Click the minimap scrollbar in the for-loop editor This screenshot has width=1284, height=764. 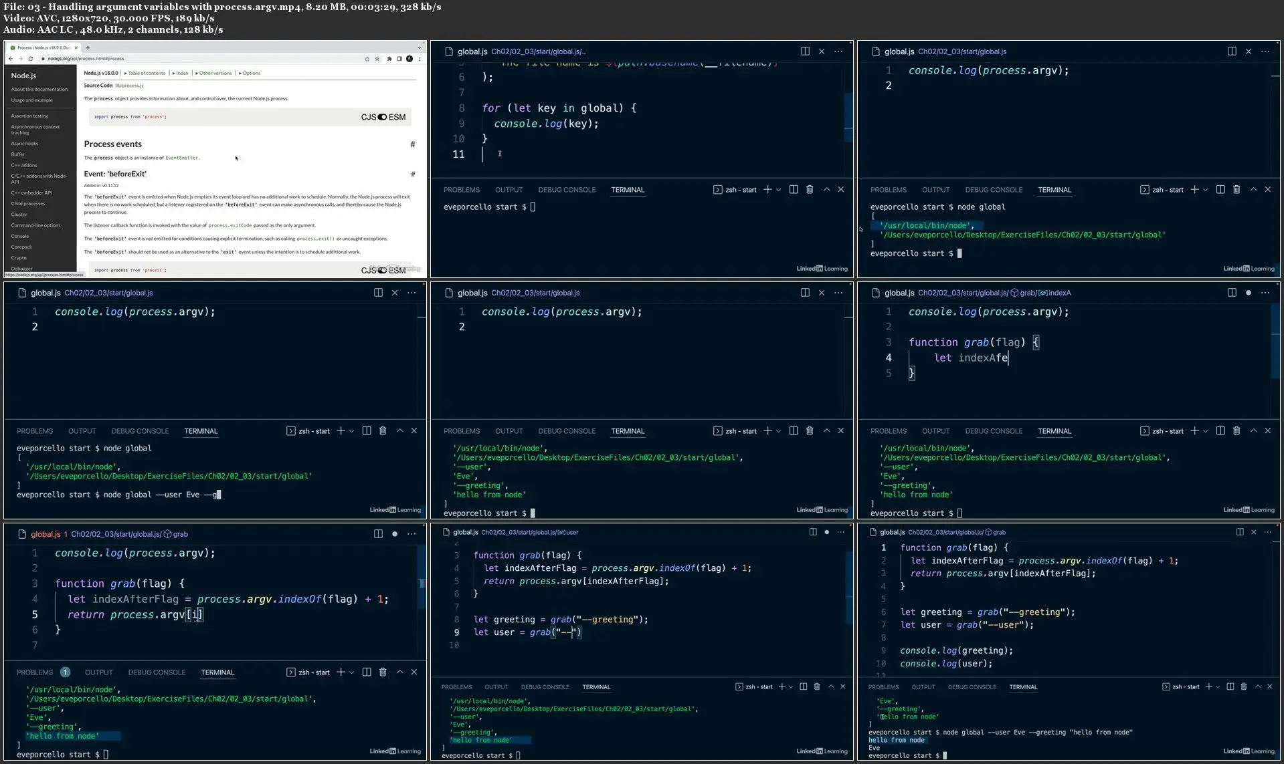pos(848,117)
